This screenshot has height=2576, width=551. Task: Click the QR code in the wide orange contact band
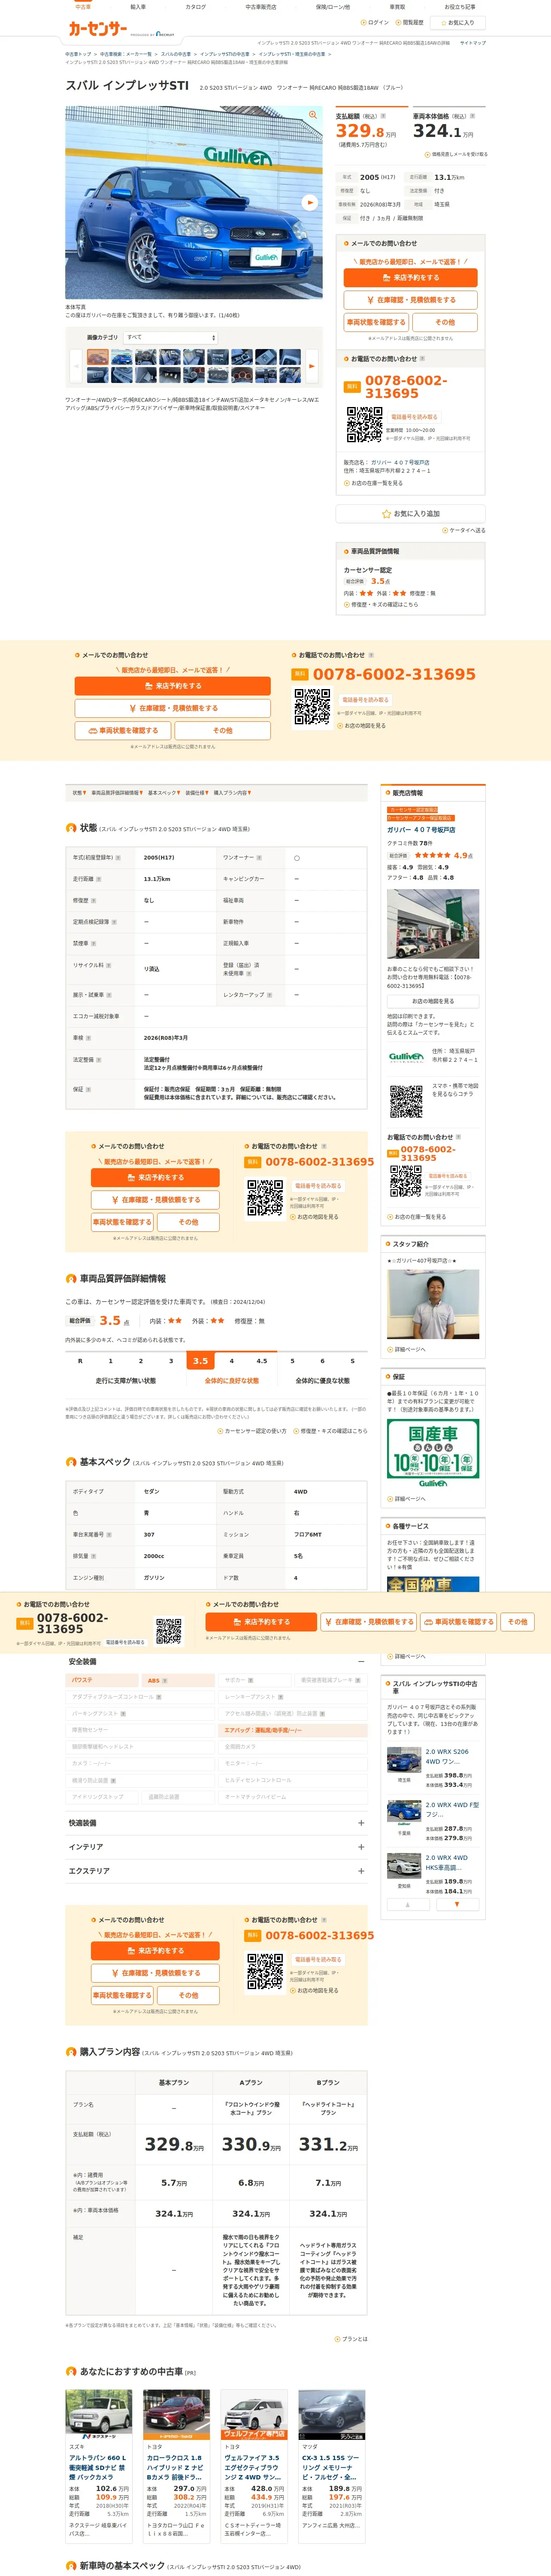[312, 707]
